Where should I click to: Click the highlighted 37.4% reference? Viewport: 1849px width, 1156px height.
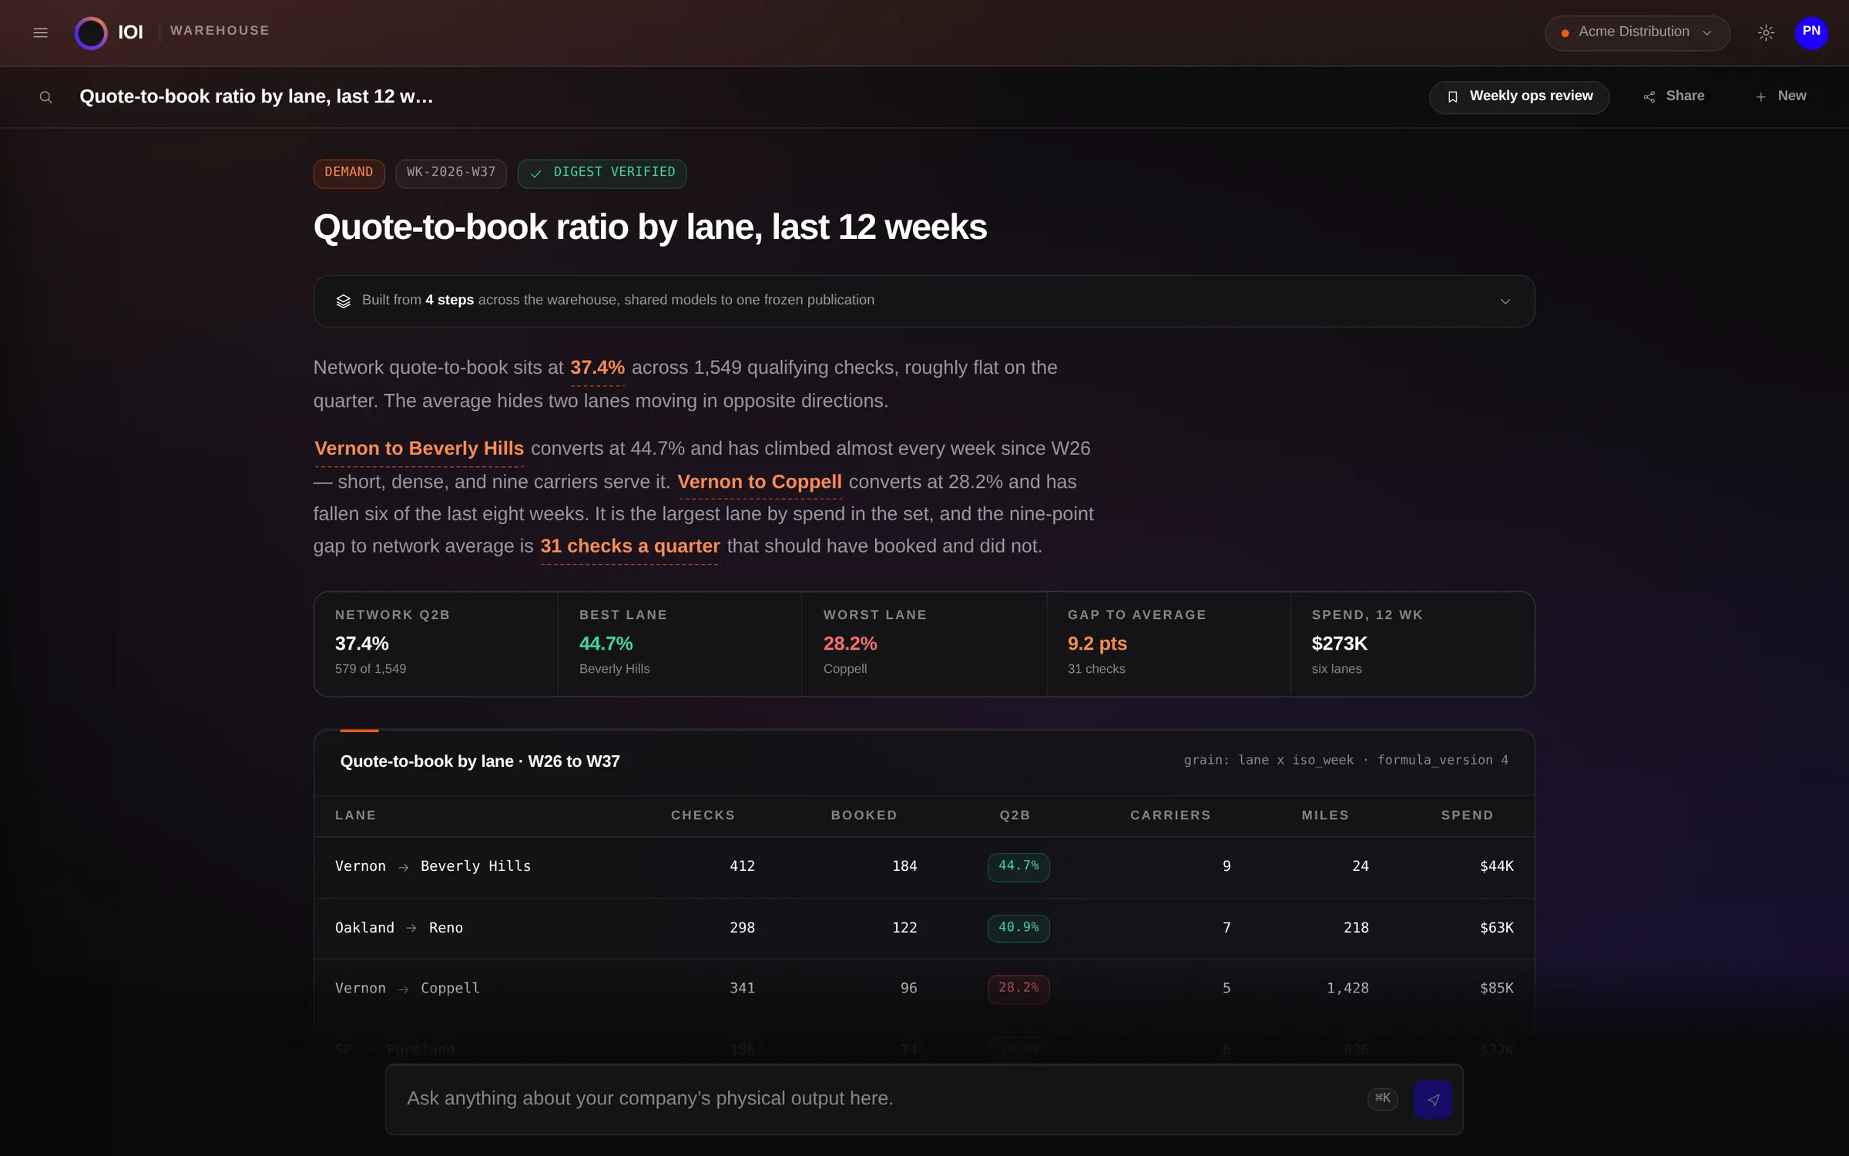(597, 368)
